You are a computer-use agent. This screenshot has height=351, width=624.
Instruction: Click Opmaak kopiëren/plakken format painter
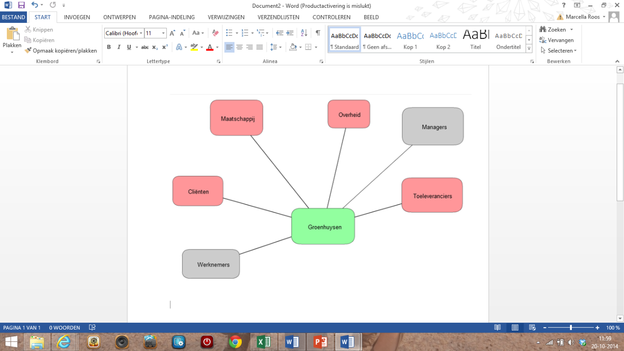tap(61, 50)
